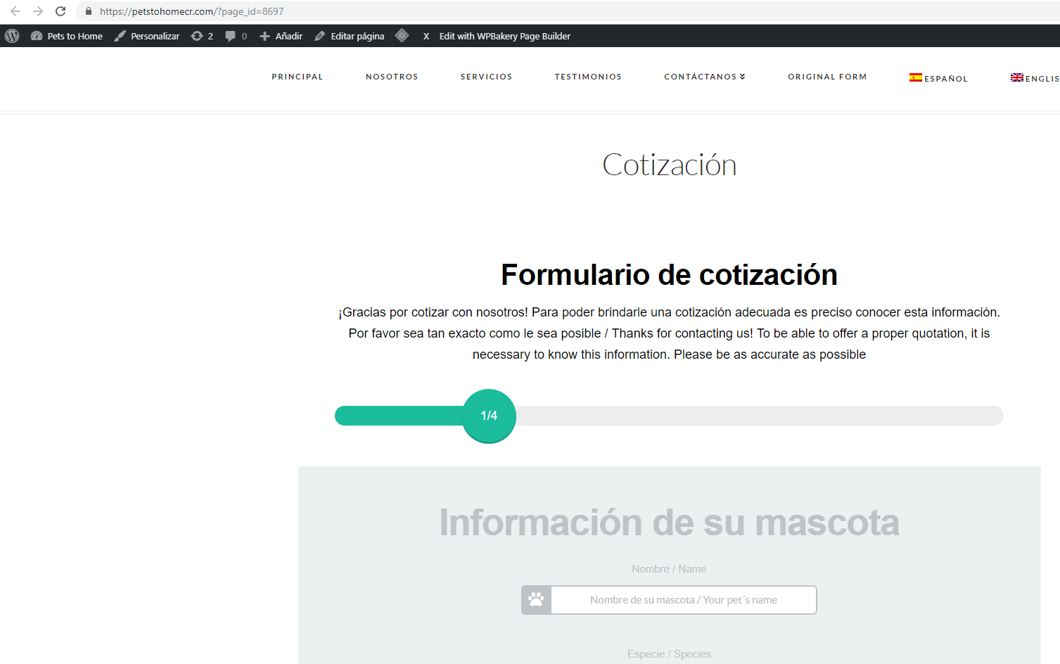This screenshot has width=1060, height=664.
Task: Open Personalizar customizer
Action: [x=147, y=36]
